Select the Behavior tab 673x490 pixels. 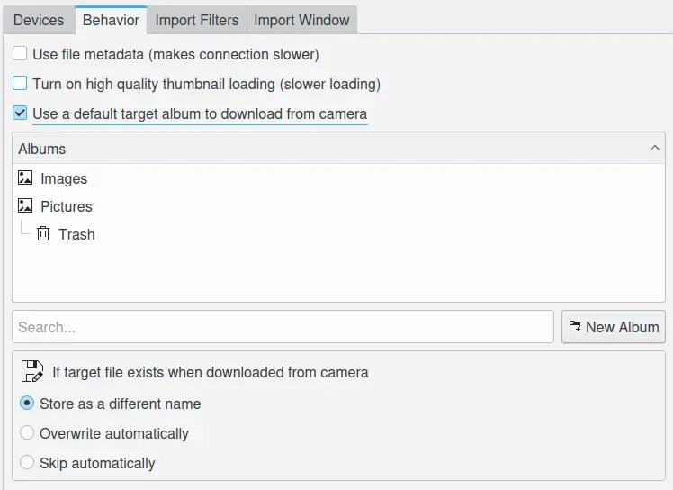[x=111, y=20]
